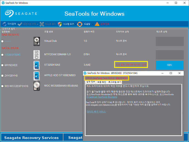Click the failed drive test status text
Image resolution: width=189 pixels, height=142 pixels.
pos(131,65)
